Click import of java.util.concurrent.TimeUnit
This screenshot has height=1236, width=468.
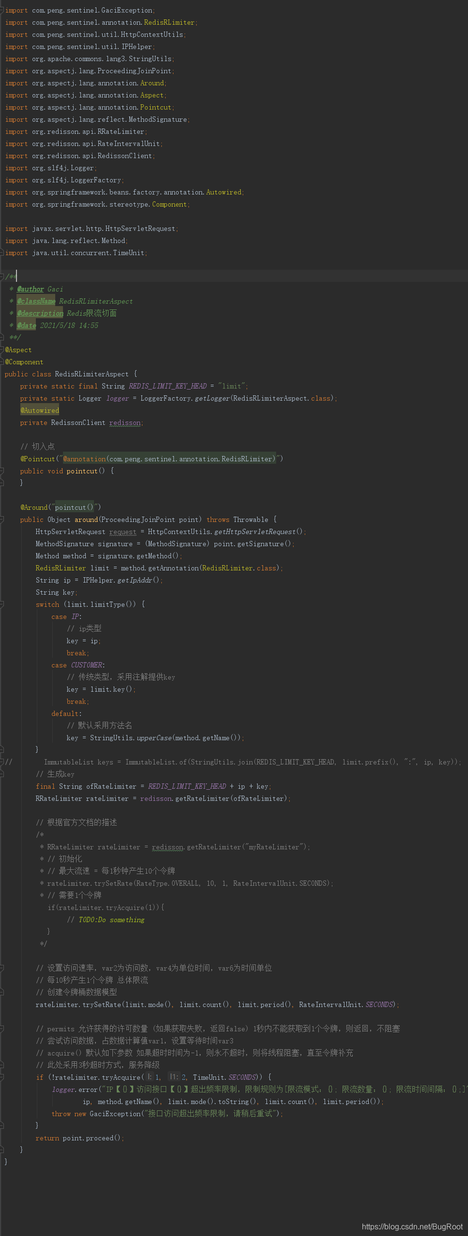coord(76,253)
